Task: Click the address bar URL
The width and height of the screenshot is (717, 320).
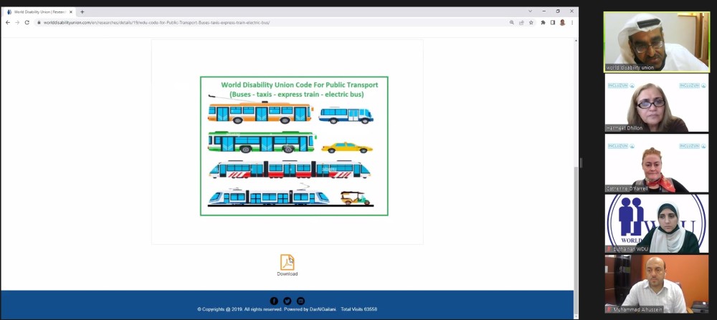Action: coord(156,22)
